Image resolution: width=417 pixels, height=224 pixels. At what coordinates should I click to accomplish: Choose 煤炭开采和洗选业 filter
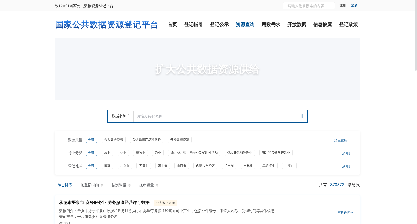(x=240, y=153)
